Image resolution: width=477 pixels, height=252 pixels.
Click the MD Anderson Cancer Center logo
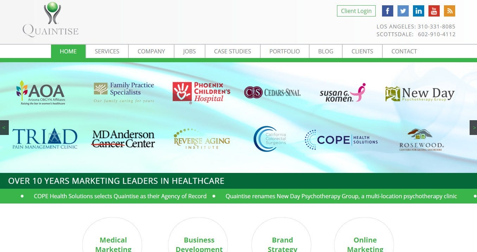click(x=123, y=139)
